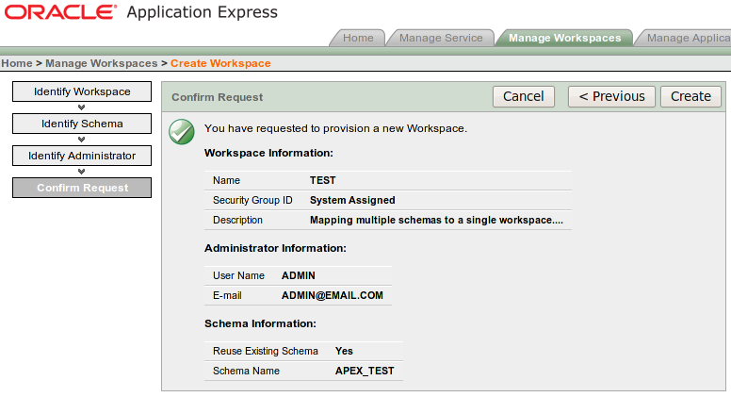Click the workspace name value TEST
The image size is (731, 397).
[322, 180]
